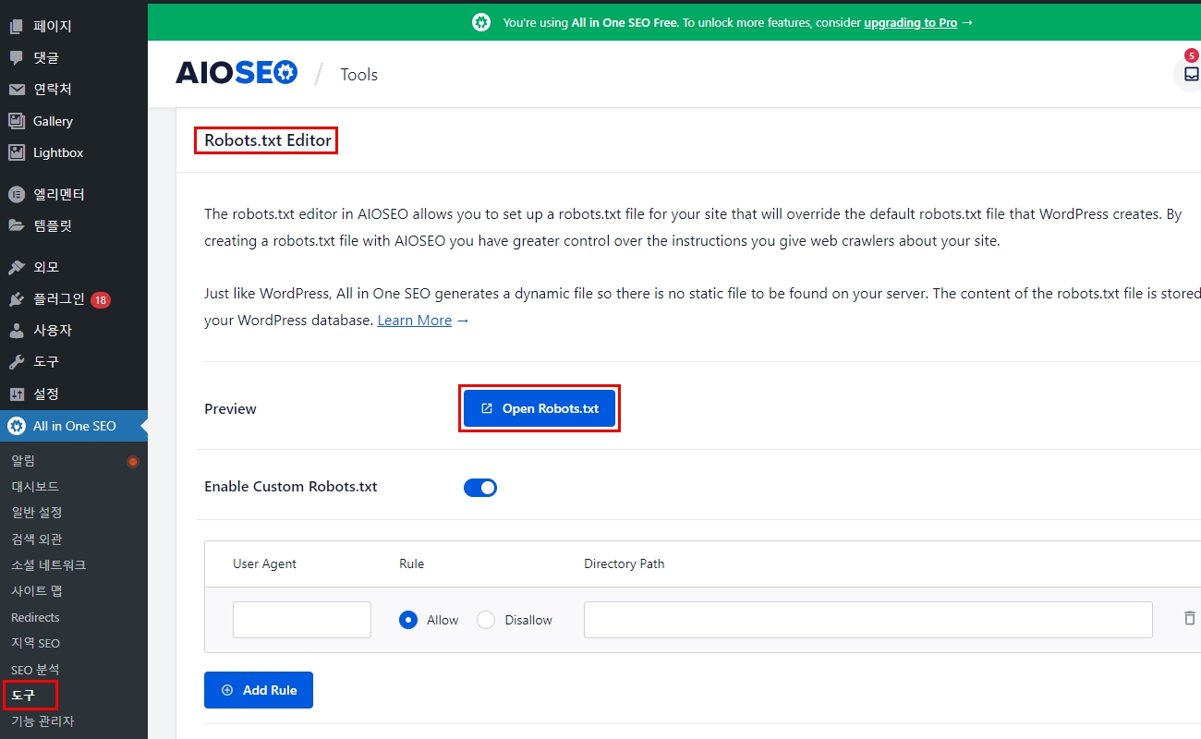This screenshot has width=1201, height=739.
Task: Click the user icon beside 사용자
Action: pyautogui.click(x=17, y=331)
